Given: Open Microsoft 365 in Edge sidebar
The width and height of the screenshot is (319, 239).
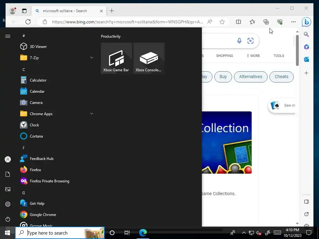Looking at the screenshot, I should (x=307, y=47).
